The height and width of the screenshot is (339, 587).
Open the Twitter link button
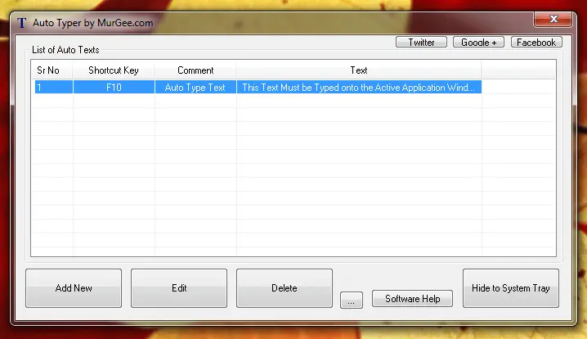click(421, 43)
